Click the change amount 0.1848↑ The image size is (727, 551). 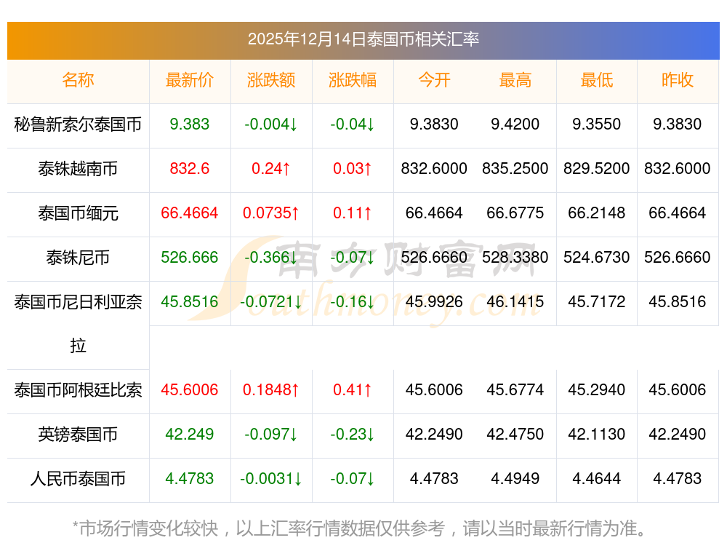click(x=271, y=389)
